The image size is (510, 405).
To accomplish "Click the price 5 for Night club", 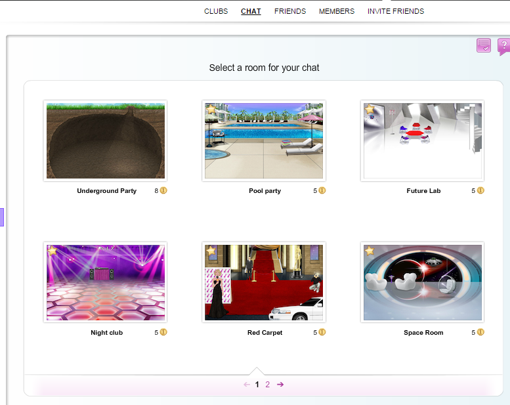I will (156, 332).
